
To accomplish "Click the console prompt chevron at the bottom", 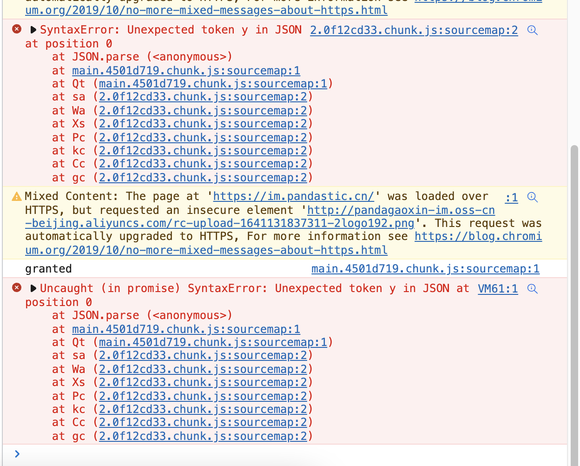I will click(x=17, y=453).
